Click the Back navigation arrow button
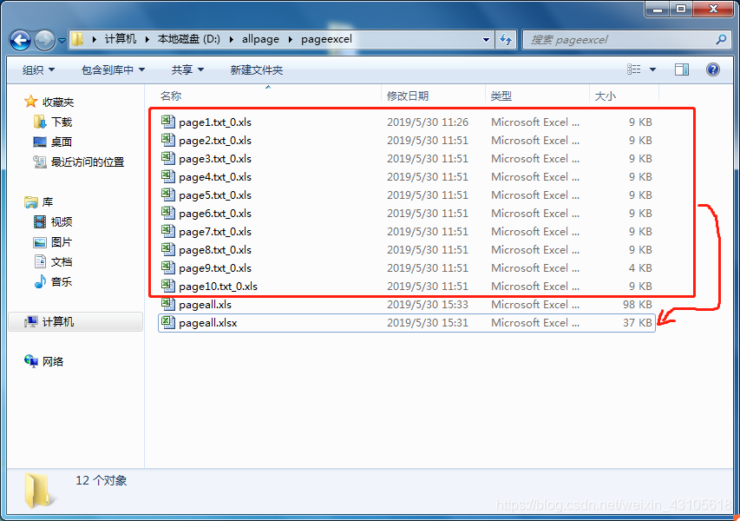Image resolution: width=740 pixels, height=521 pixels. [20, 40]
